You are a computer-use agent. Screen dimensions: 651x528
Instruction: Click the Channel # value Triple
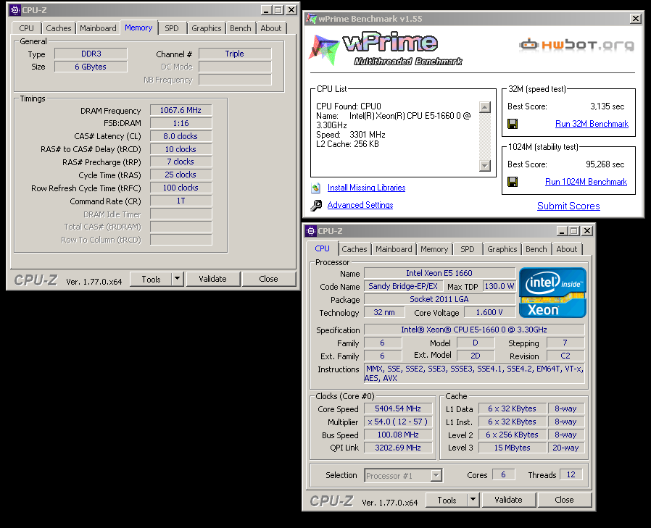click(x=235, y=54)
